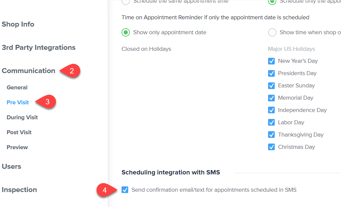Screen dimensions: 341x207
Task: Toggle Memorial Day holiday checkbox
Action: [x=271, y=98]
